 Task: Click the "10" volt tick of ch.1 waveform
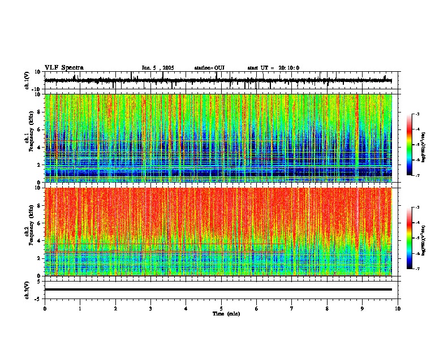coord(38,72)
